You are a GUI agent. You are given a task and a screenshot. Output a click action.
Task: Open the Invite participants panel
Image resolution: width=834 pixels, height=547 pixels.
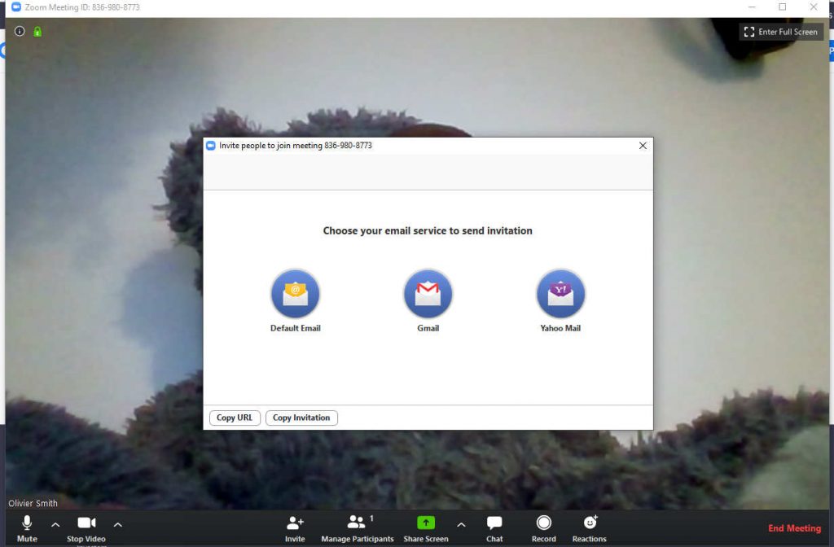295,527
